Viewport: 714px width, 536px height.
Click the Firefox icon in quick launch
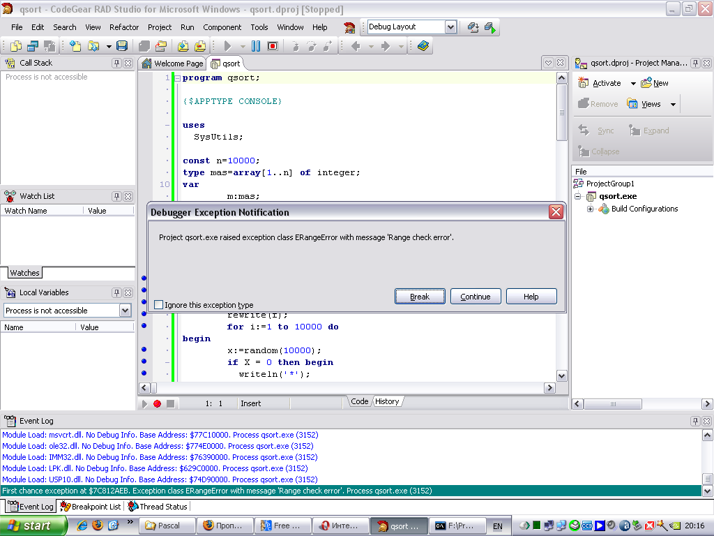click(98, 525)
